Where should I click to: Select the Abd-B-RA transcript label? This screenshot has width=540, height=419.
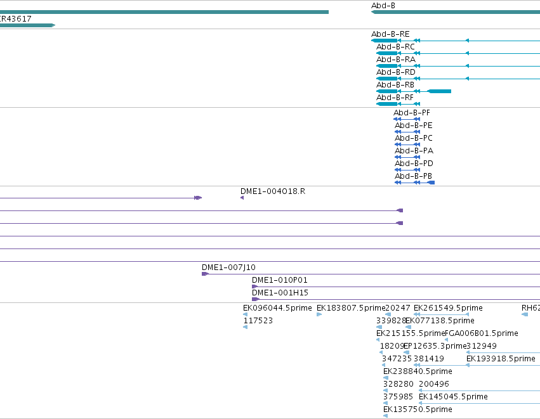coord(396,60)
